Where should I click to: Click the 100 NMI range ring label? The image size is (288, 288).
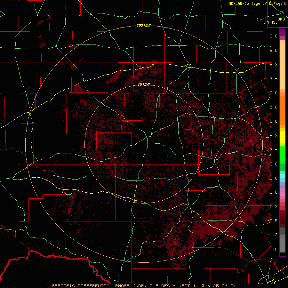[144, 25]
